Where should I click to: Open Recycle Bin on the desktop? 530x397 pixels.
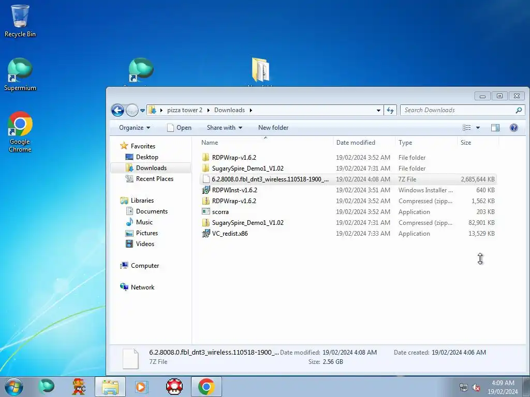click(20, 21)
